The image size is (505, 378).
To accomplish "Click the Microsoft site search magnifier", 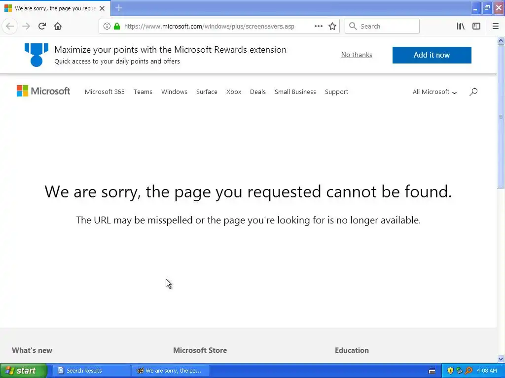I will [x=473, y=92].
